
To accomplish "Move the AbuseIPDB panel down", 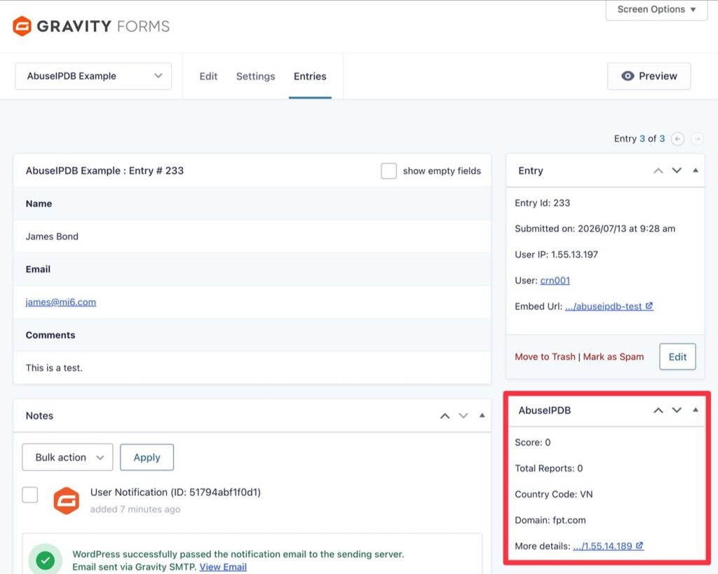I will tap(677, 411).
